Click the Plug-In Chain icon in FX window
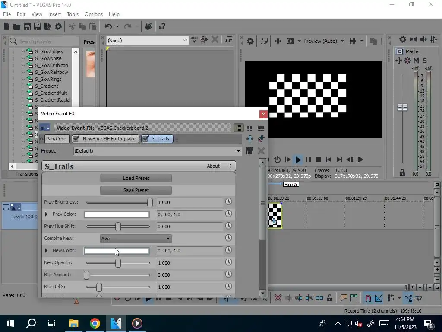This screenshot has width=442, height=332. point(250,139)
